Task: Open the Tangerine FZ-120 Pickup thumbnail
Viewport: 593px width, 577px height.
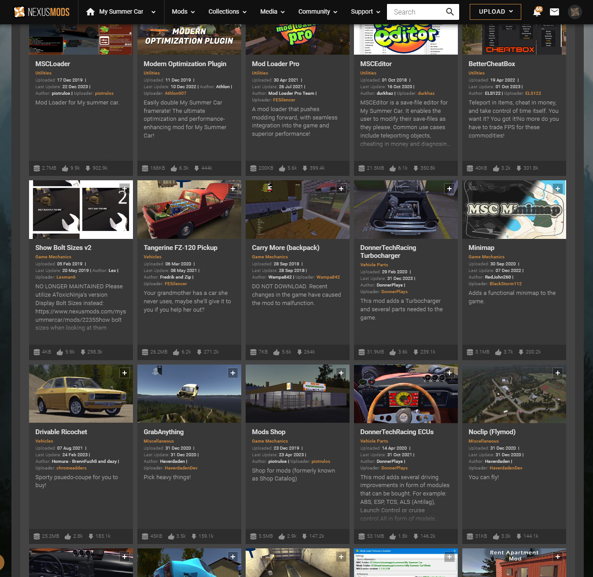Action: click(x=189, y=210)
